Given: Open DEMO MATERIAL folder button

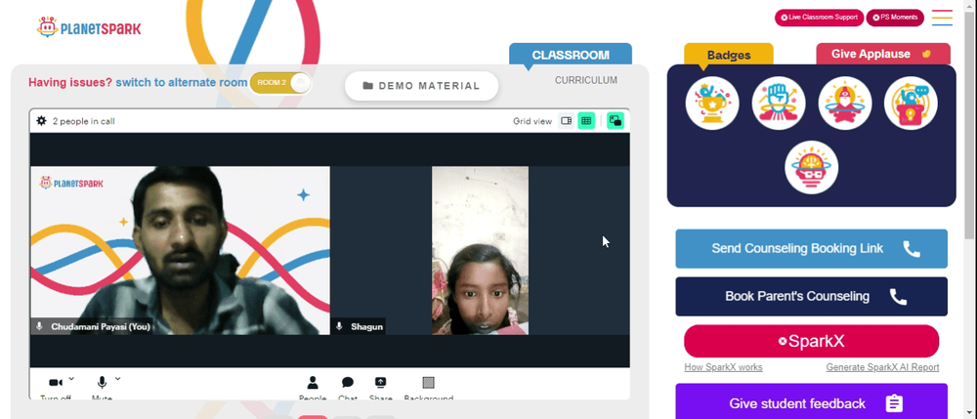Looking at the screenshot, I should [x=421, y=86].
